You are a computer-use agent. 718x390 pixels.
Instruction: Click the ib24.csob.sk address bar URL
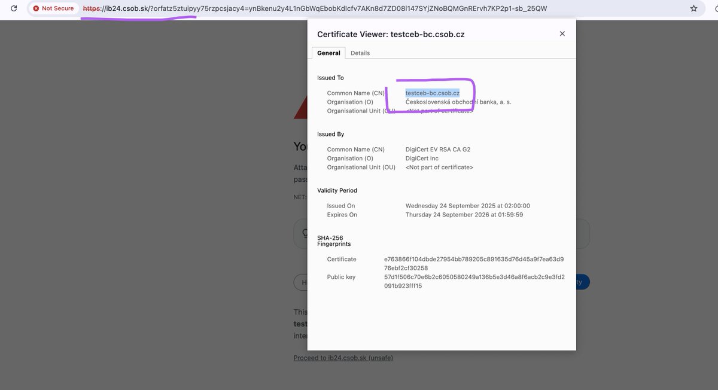click(x=314, y=8)
